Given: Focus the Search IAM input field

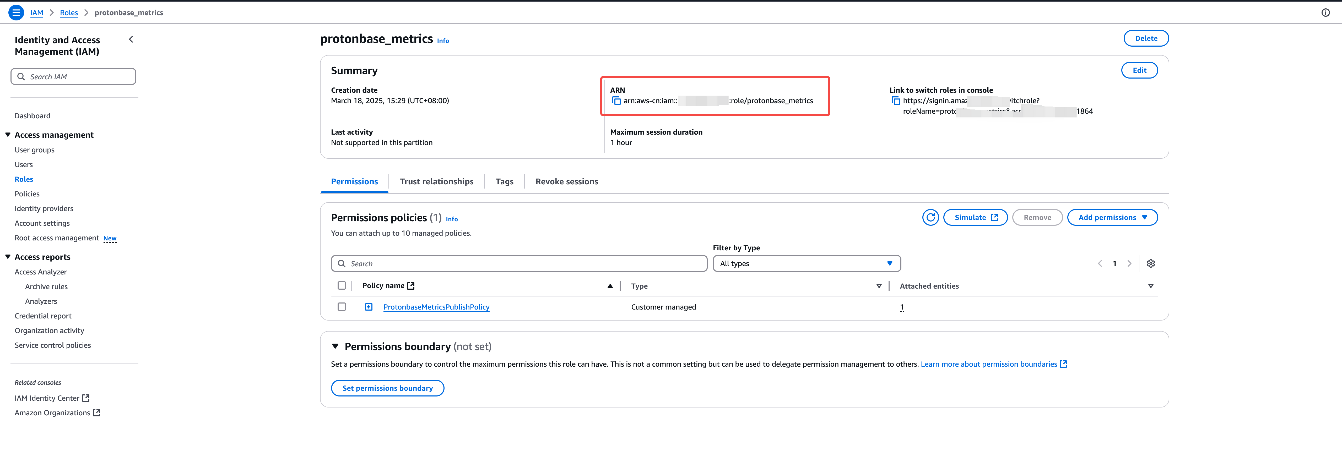Looking at the screenshot, I should point(73,76).
